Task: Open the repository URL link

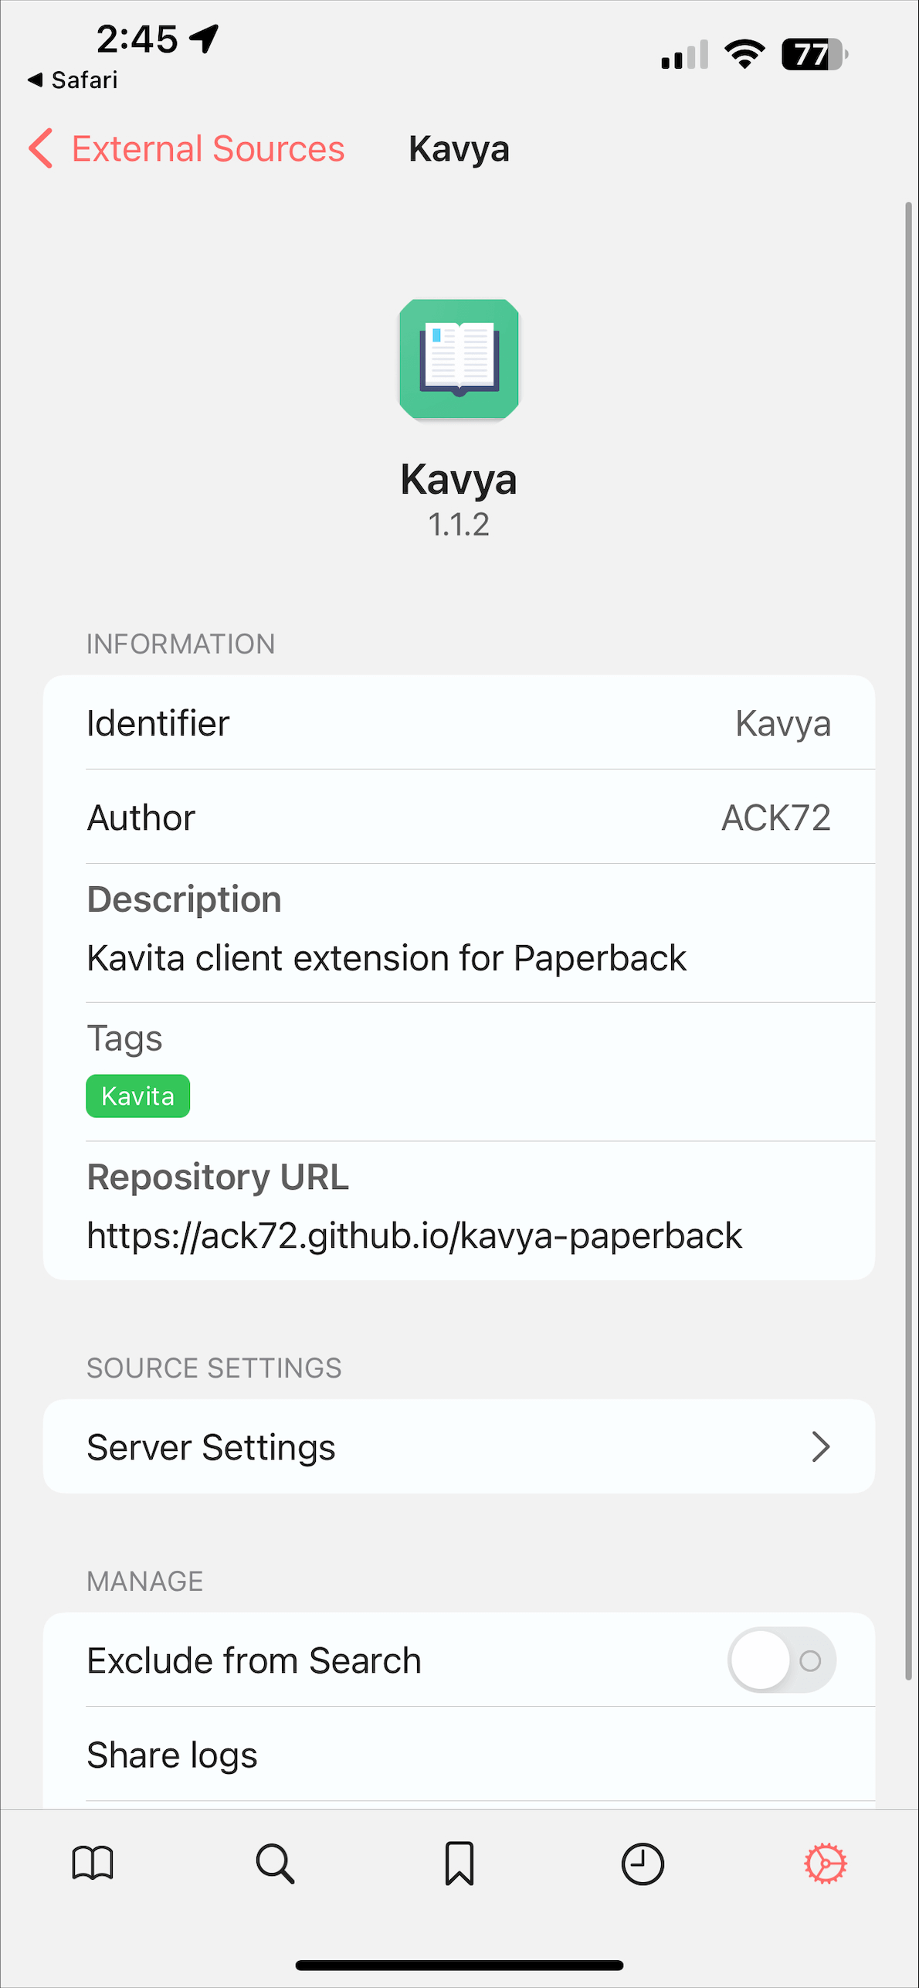Action: click(x=414, y=1235)
